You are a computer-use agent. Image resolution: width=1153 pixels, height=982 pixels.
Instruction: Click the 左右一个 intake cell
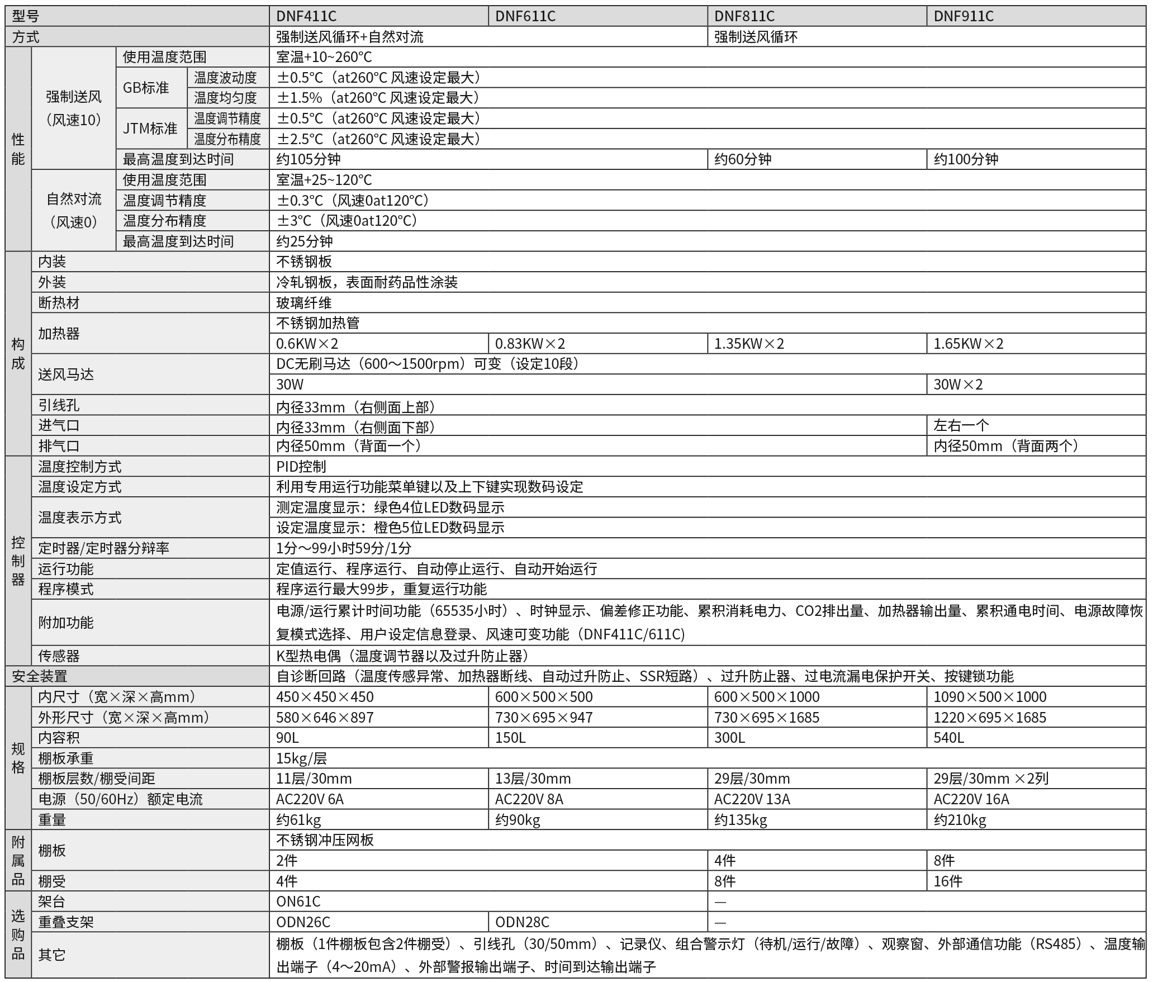(1036, 425)
